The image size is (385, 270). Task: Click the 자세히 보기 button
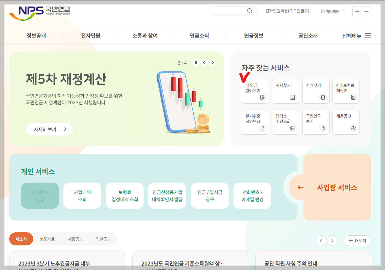coord(49,129)
